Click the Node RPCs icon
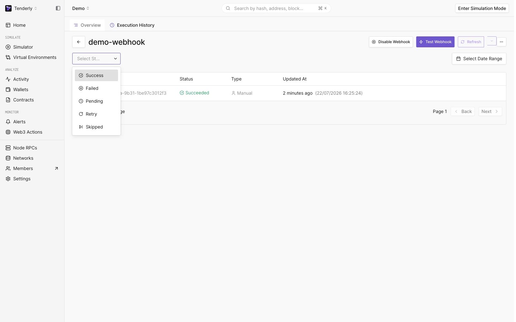Image resolution: width=516 pixels, height=322 pixels. click(x=8, y=148)
